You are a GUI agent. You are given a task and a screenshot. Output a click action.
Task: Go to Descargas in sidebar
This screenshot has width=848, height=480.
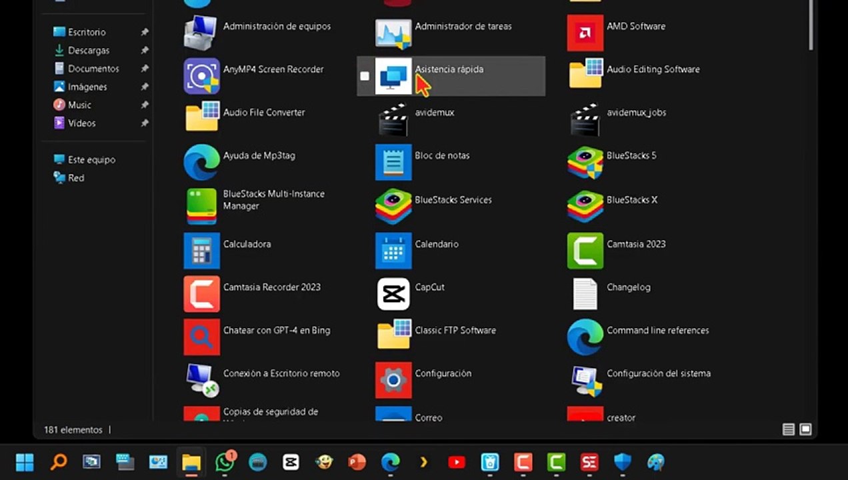[x=88, y=50]
